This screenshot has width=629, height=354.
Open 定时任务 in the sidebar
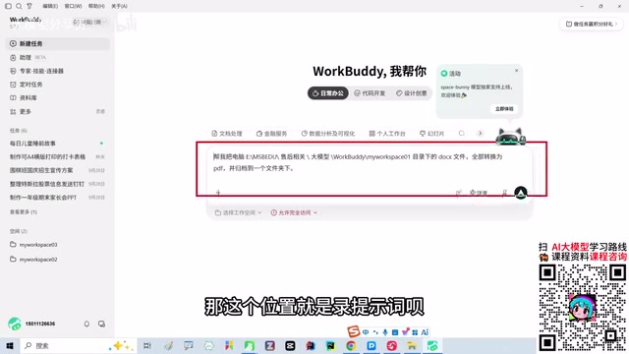tap(58, 85)
